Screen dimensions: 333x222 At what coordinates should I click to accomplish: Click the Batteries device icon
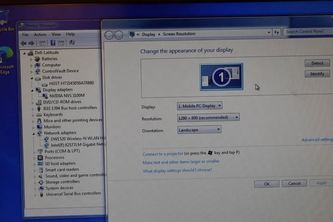tap(37, 59)
